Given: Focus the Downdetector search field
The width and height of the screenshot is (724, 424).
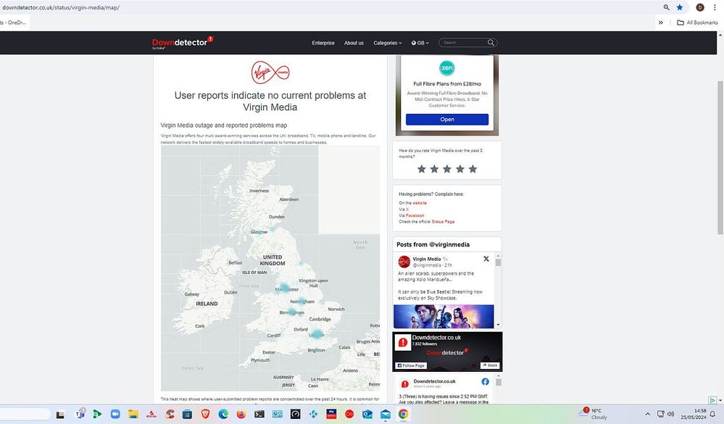Looking at the screenshot, I should click(463, 43).
